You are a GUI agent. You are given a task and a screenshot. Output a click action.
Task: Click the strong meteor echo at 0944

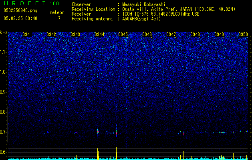(97, 132)
